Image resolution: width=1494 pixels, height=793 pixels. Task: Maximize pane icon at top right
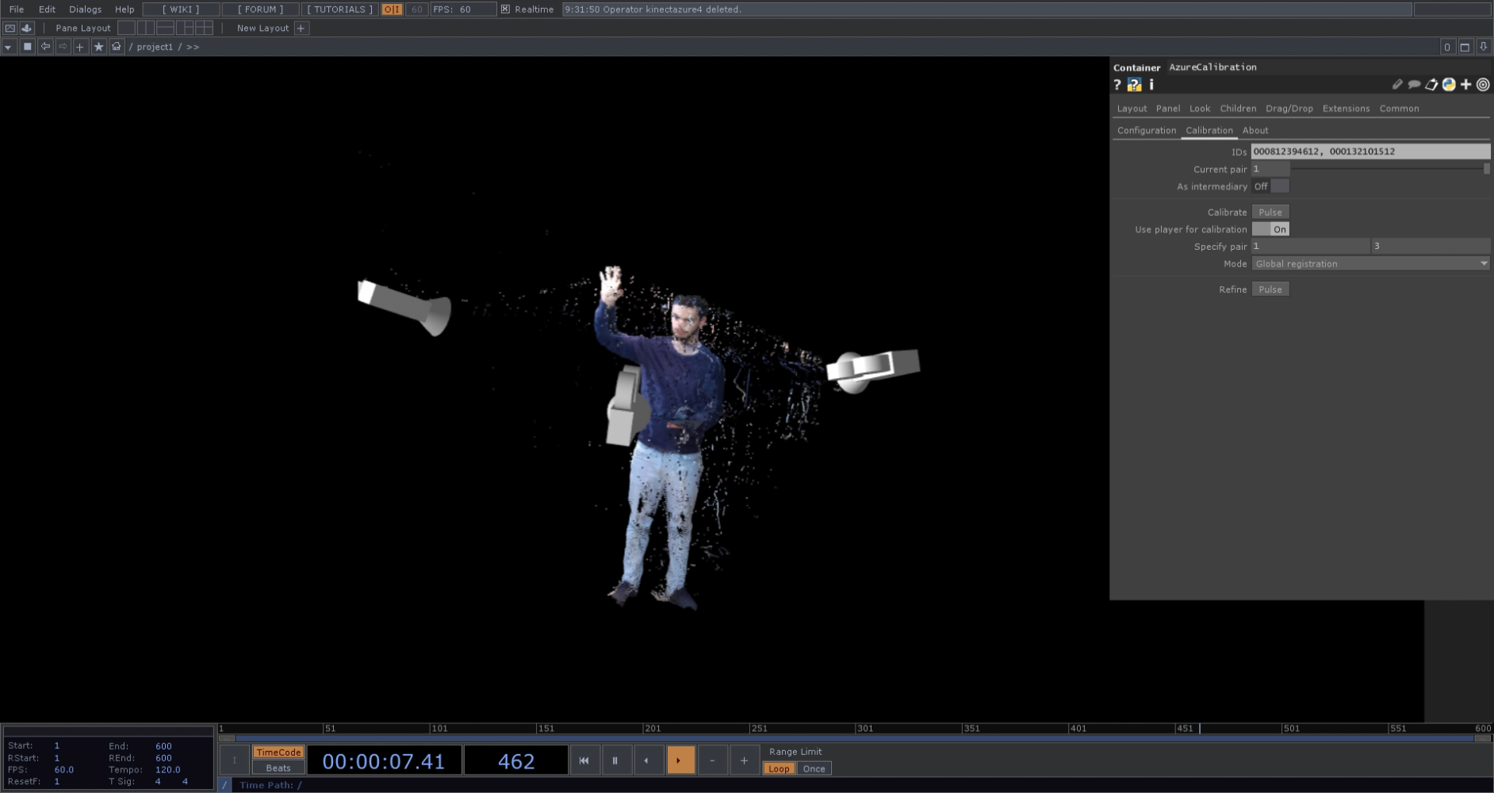click(x=1465, y=47)
